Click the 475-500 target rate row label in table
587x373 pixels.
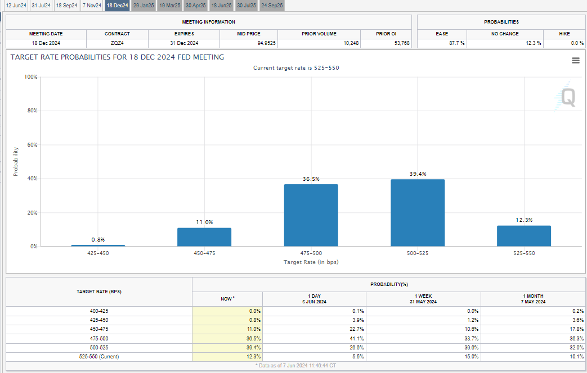tap(99, 339)
